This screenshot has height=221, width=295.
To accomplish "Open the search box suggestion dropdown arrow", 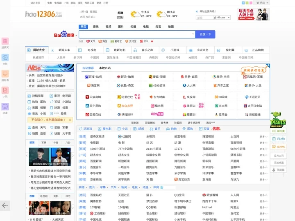I will coord(193,34).
